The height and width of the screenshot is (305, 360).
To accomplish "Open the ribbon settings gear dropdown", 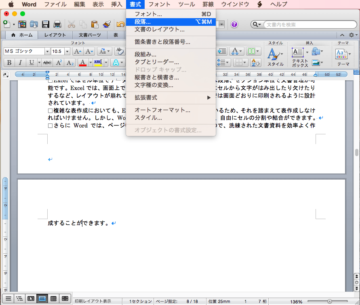I will 353,35.
